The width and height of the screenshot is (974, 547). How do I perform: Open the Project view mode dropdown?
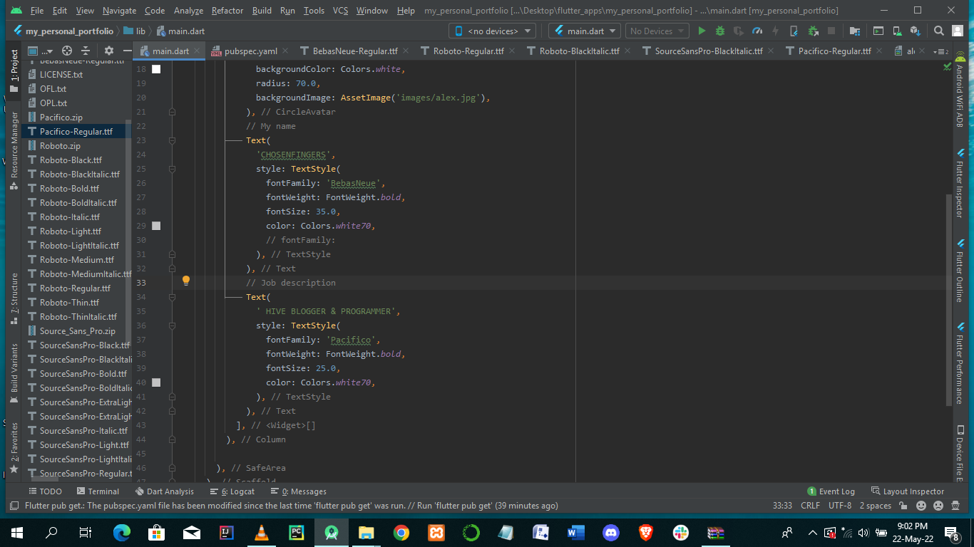click(x=41, y=51)
